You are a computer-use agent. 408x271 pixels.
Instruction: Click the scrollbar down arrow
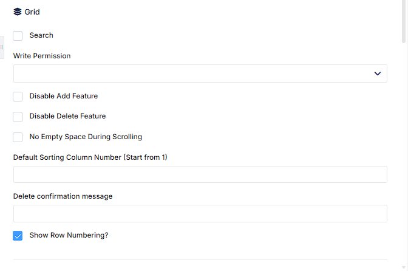click(x=404, y=267)
